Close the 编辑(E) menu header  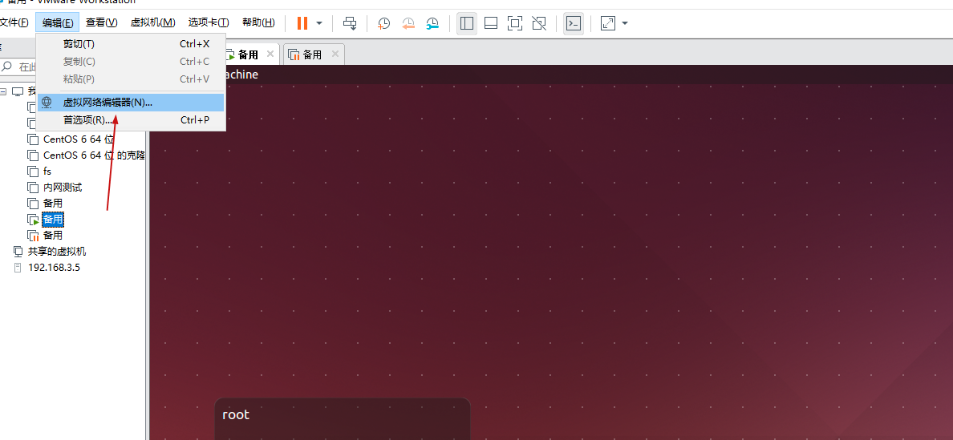click(57, 23)
